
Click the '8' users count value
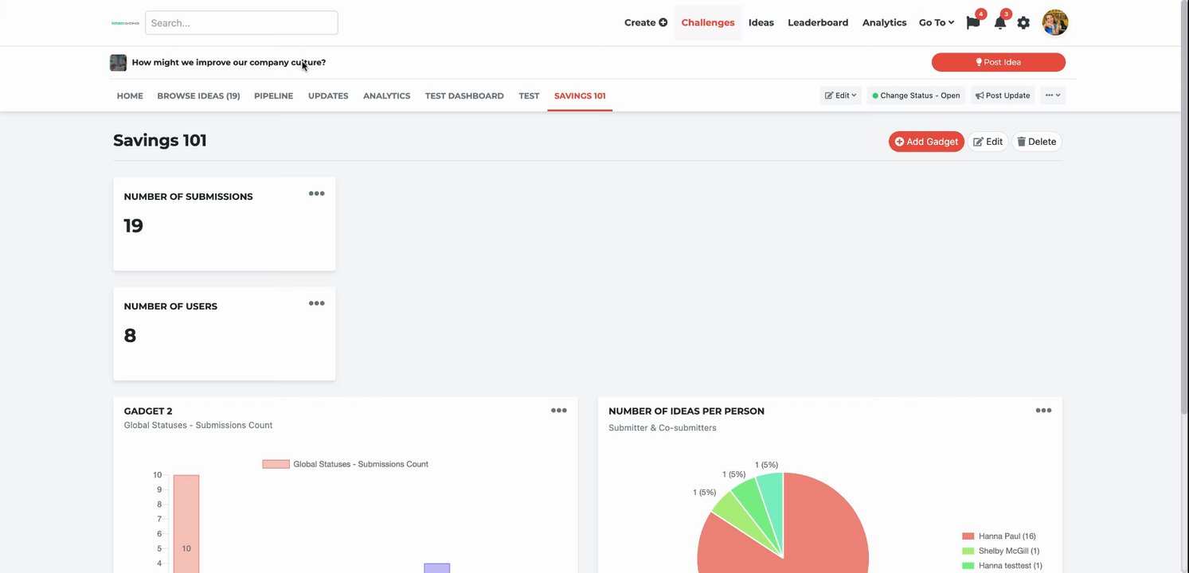(x=130, y=335)
